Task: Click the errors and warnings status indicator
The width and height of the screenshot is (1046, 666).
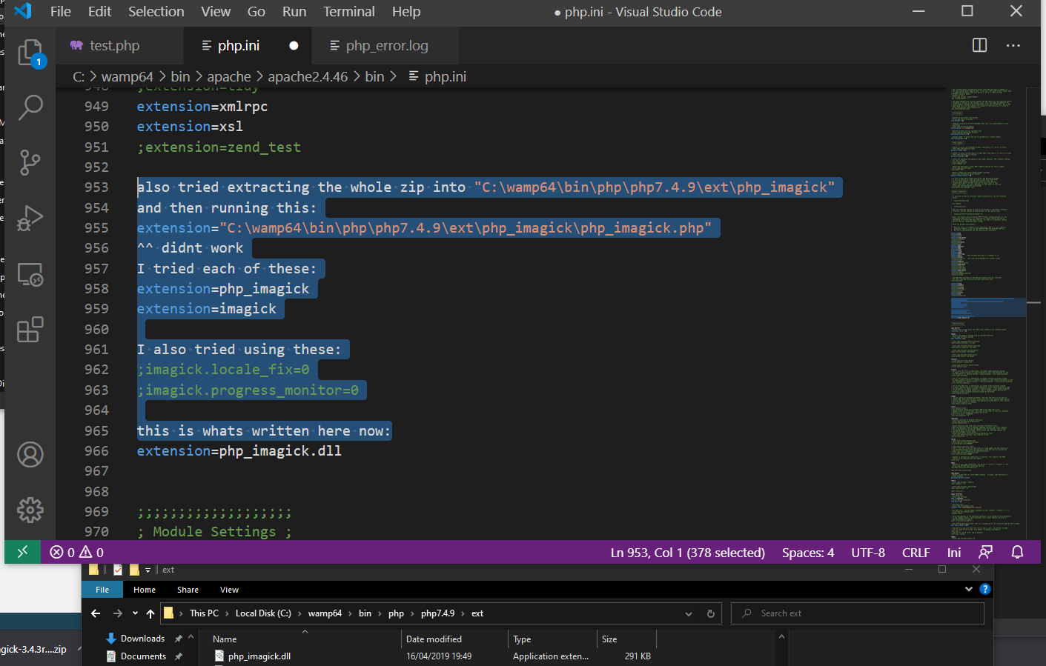Action: click(x=76, y=553)
